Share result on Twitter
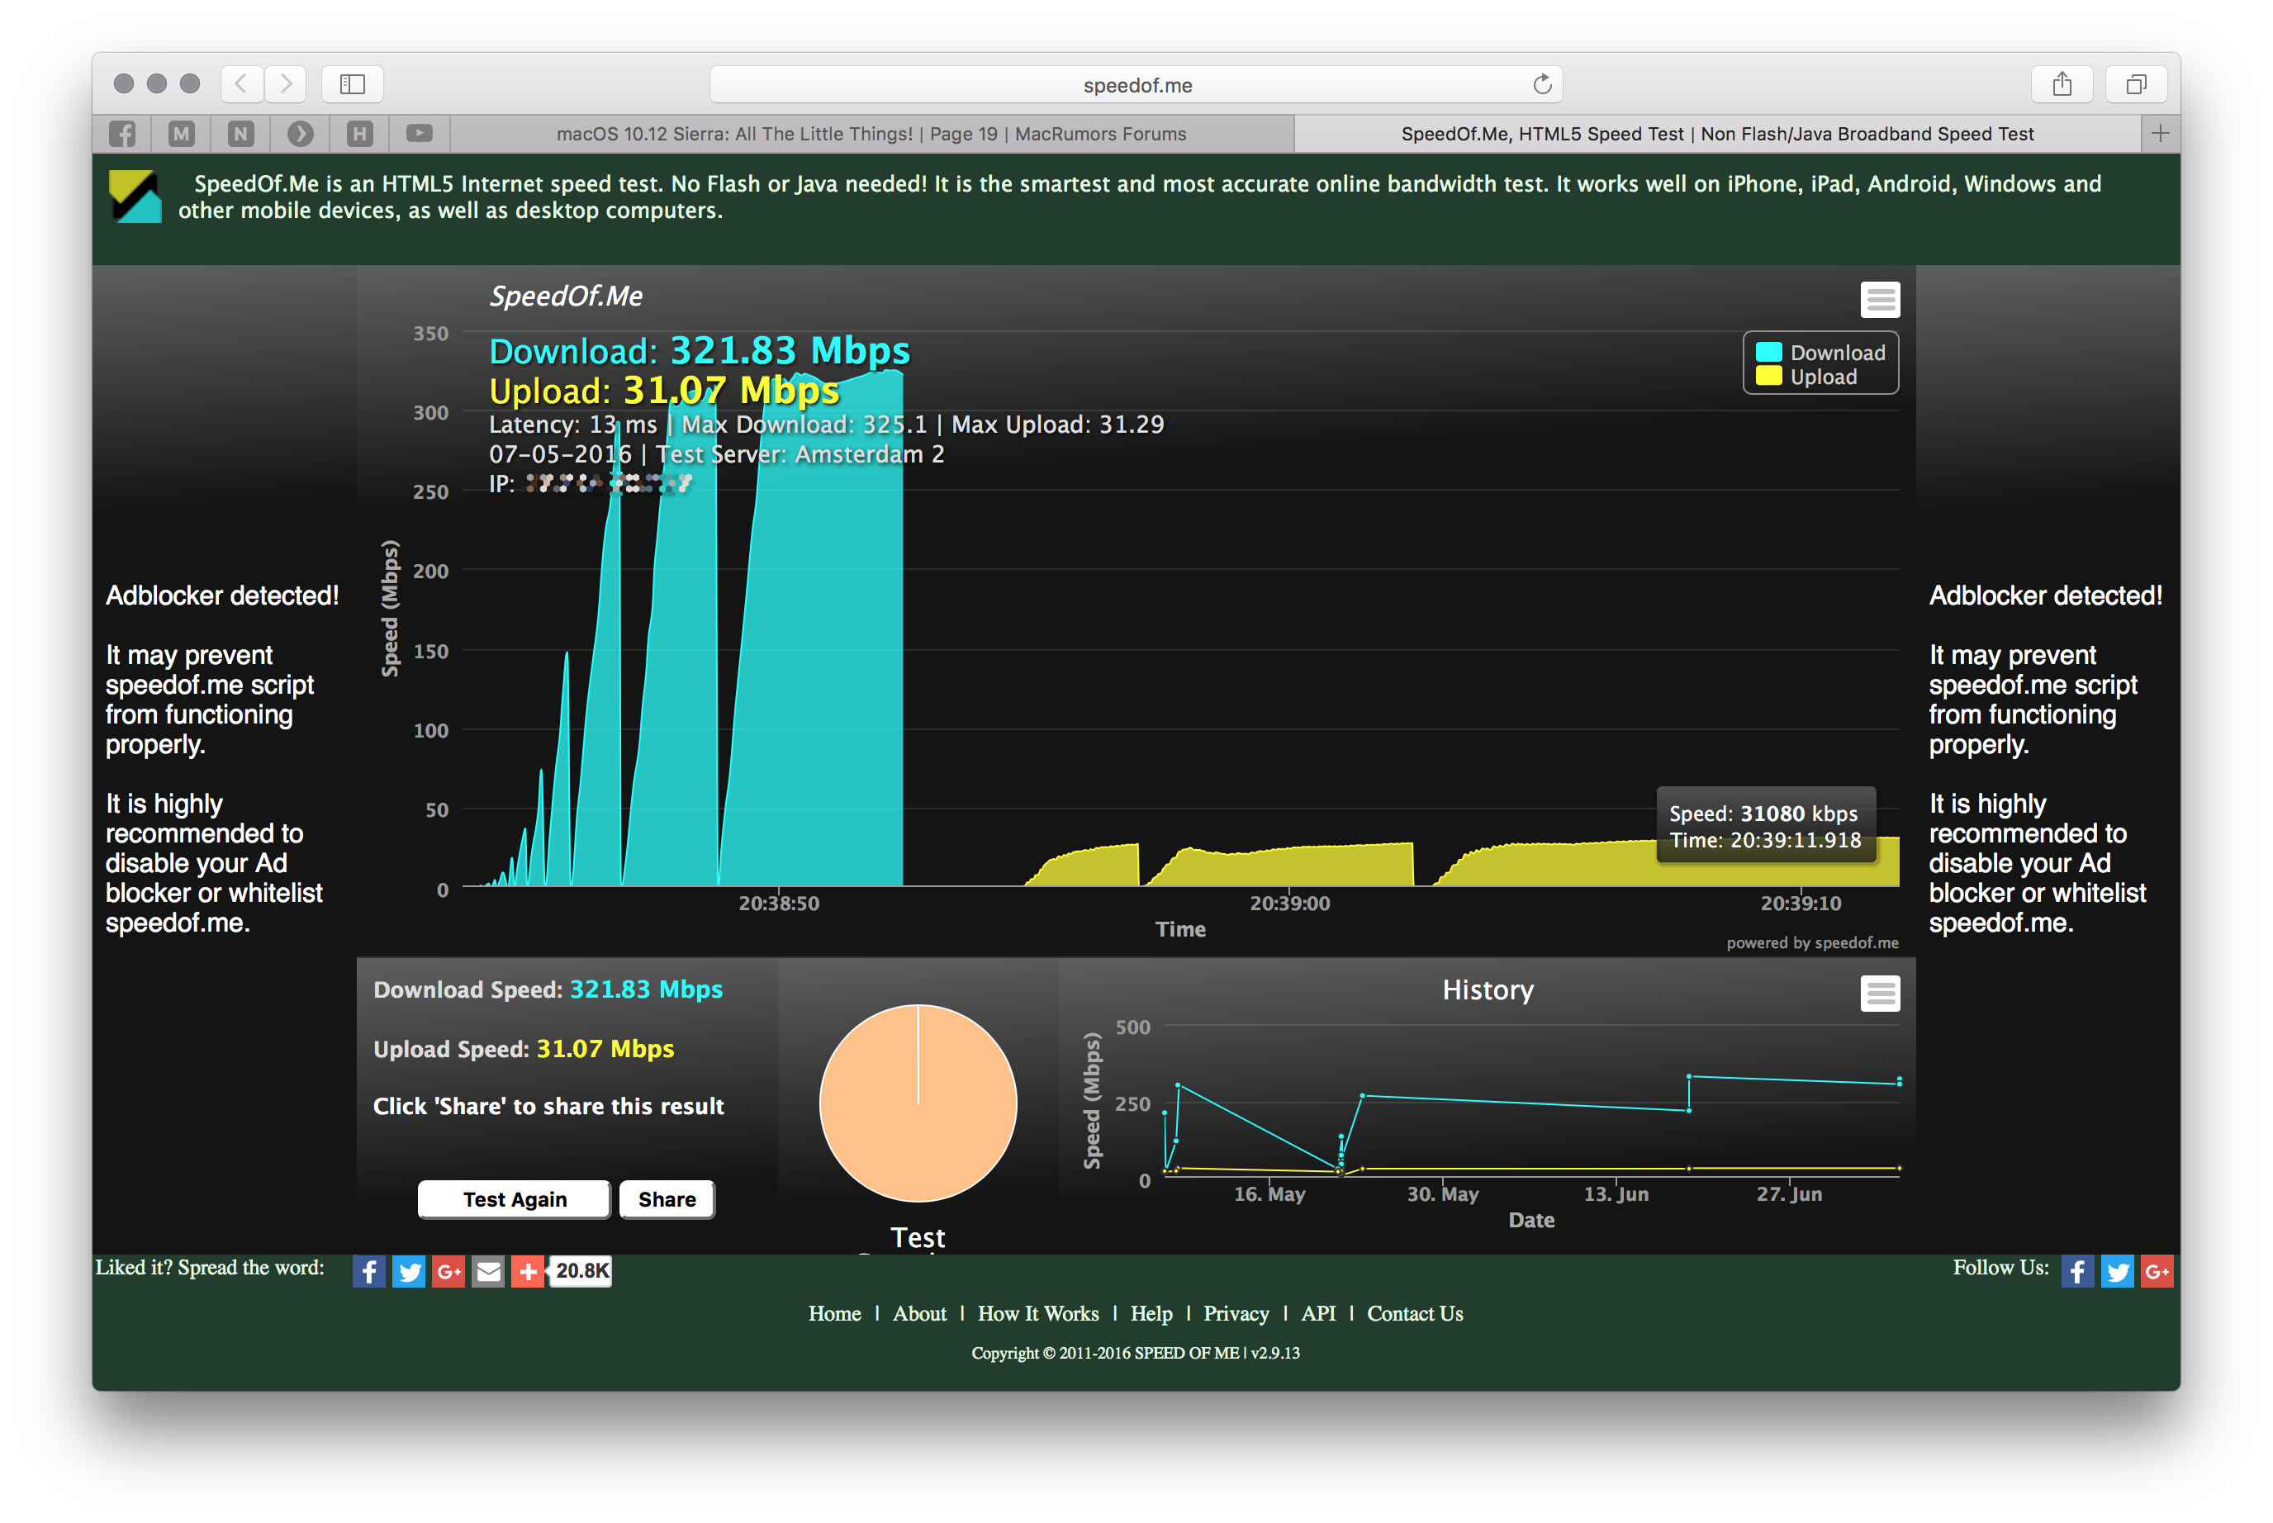The width and height of the screenshot is (2273, 1523). [x=408, y=1270]
